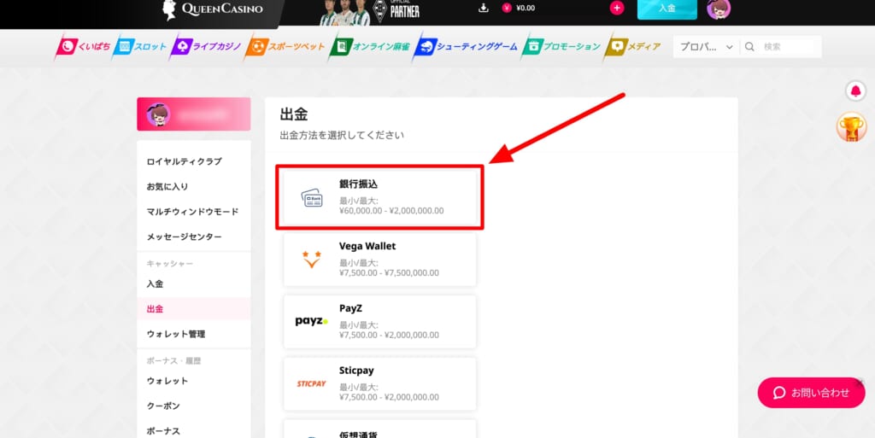Screen dimensions: 875x438
Task: Click the Vega Wallet logo icon
Action: pos(311,260)
